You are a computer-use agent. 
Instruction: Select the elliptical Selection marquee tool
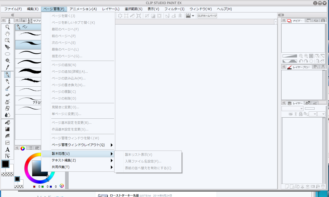tap(7, 54)
